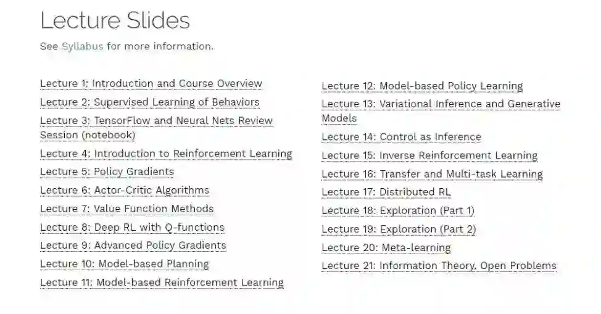Open Lecture 11: Model-based Reinforcement Learning

pyautogui.click(x=162, y=283)
